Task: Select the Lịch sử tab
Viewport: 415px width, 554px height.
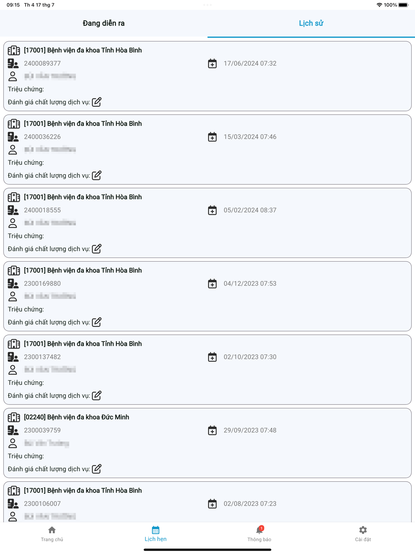Action: click(x=311, y=23)
